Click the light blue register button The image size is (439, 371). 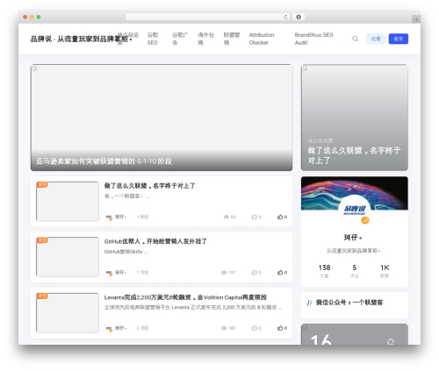click(x=376, y=39)
